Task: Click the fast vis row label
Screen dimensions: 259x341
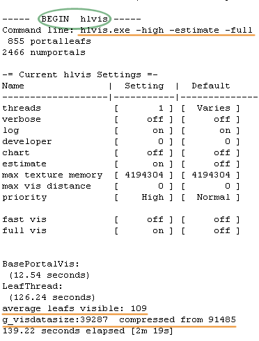Action: 24,219
